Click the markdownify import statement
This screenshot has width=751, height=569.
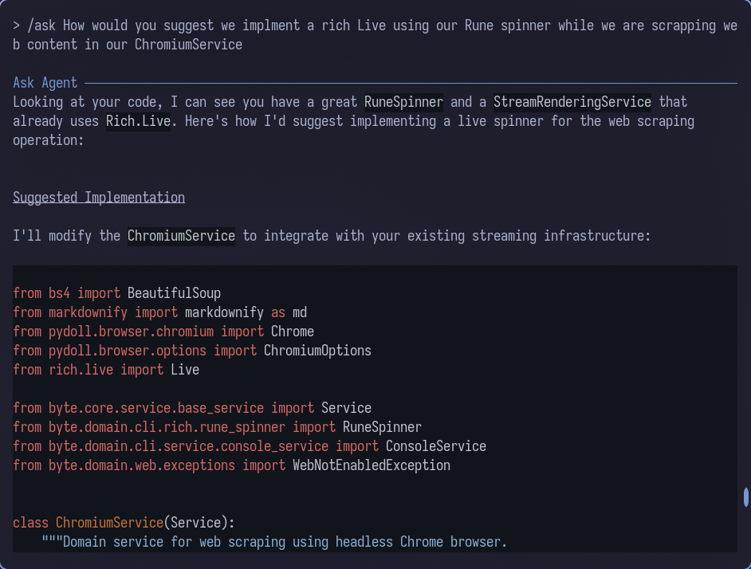[159, 312]
